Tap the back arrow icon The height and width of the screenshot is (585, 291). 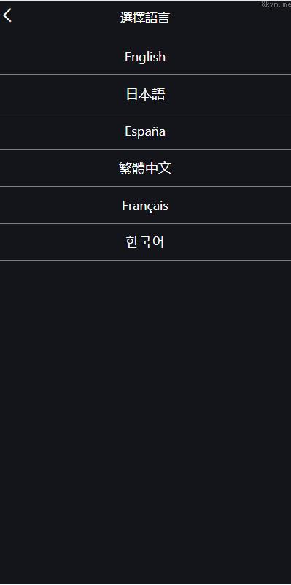7,15
